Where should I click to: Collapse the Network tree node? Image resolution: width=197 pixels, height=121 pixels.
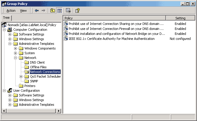[16, 58]
